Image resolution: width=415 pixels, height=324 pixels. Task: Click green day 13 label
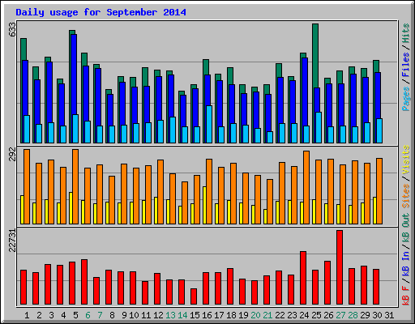(170, 315)
